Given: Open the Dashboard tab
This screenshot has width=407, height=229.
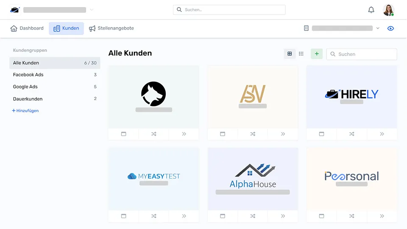Looking at the screenshot, I should click(27, 28).
